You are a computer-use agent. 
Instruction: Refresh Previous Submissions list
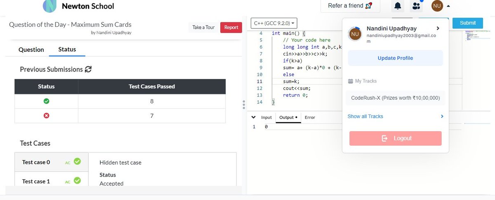point(88,70)
